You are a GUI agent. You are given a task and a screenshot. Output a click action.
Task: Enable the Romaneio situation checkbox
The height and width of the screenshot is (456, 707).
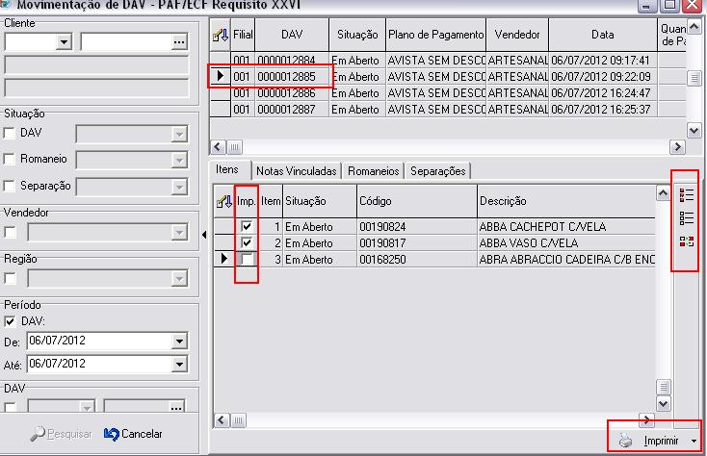point(11,159)
